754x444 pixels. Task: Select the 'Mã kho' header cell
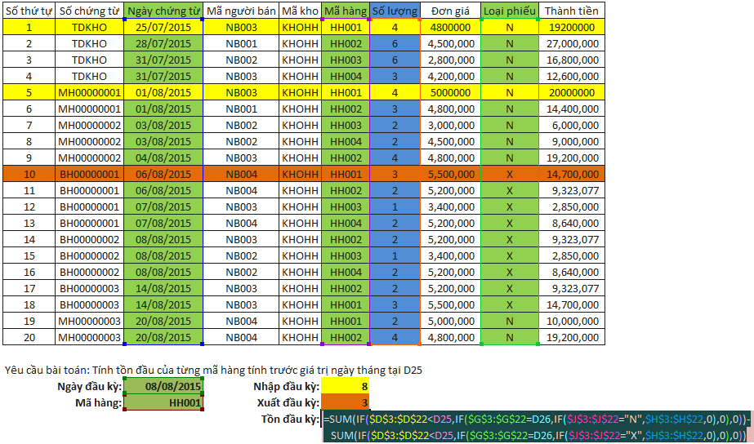[x=300, y=11]
